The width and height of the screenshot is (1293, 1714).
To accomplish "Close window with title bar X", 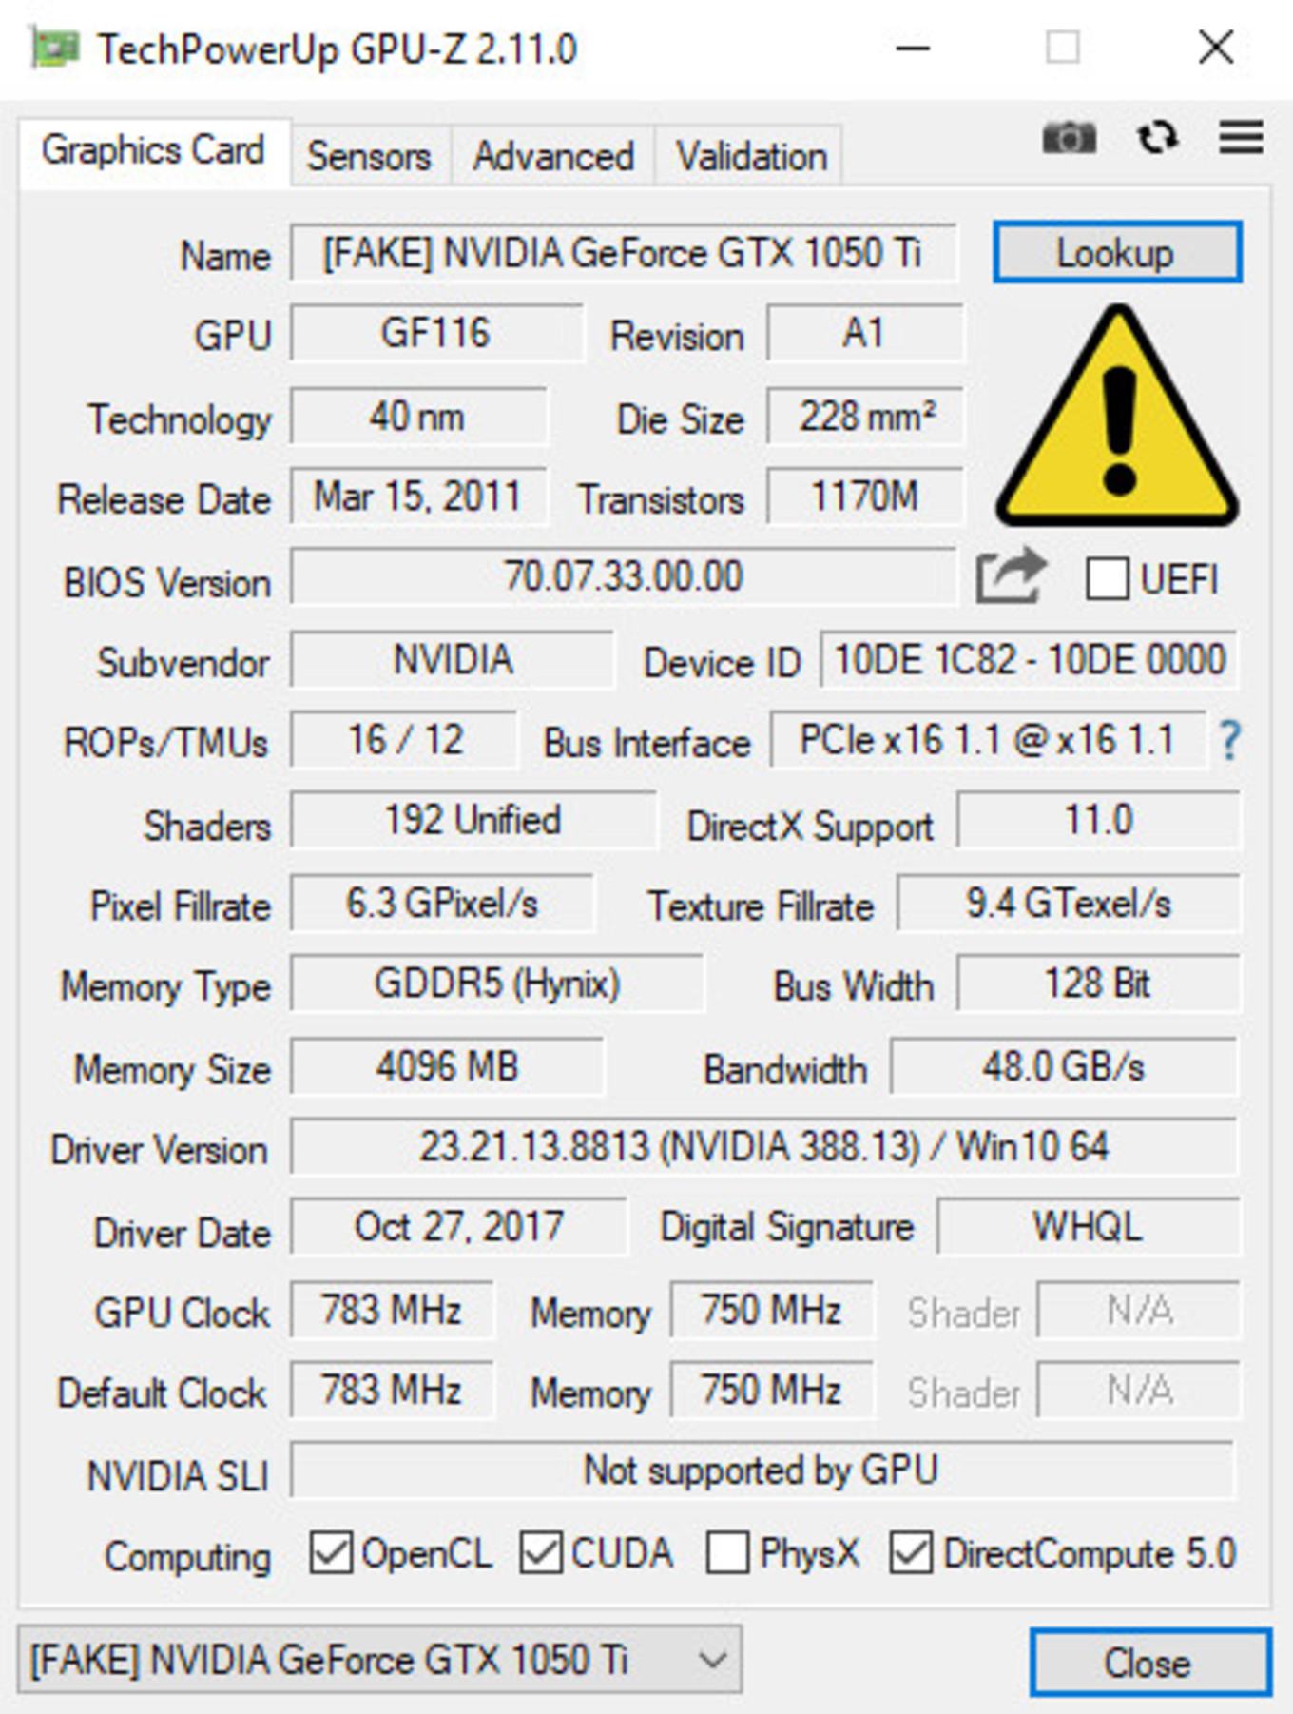I will pos(1216,48).
